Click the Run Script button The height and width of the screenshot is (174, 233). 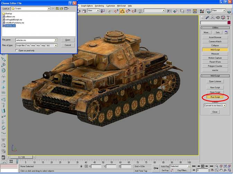215,97
